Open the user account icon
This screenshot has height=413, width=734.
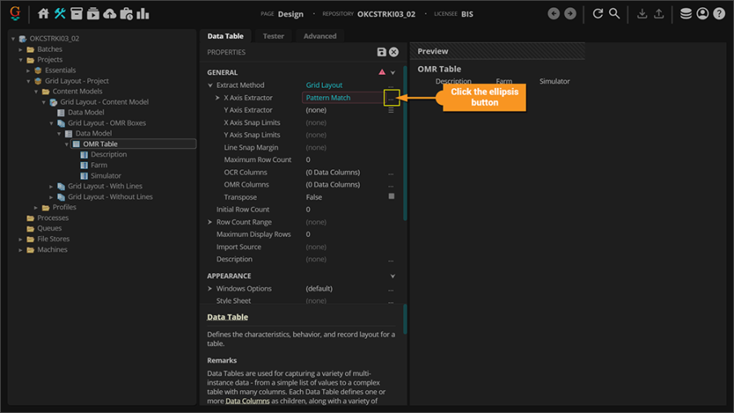702,14
